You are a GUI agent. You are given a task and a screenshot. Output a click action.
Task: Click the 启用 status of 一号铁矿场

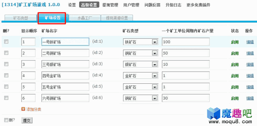(x=235, y=42)
